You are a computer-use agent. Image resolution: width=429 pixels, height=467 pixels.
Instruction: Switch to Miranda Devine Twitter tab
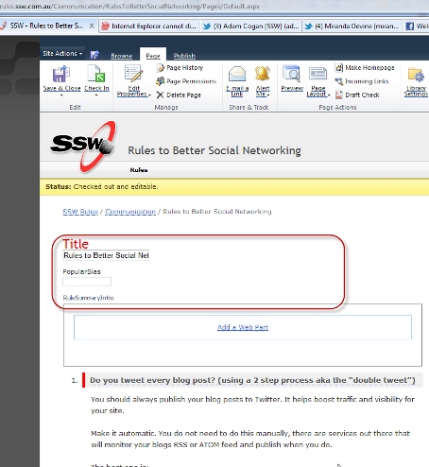(x=352, y=26)
